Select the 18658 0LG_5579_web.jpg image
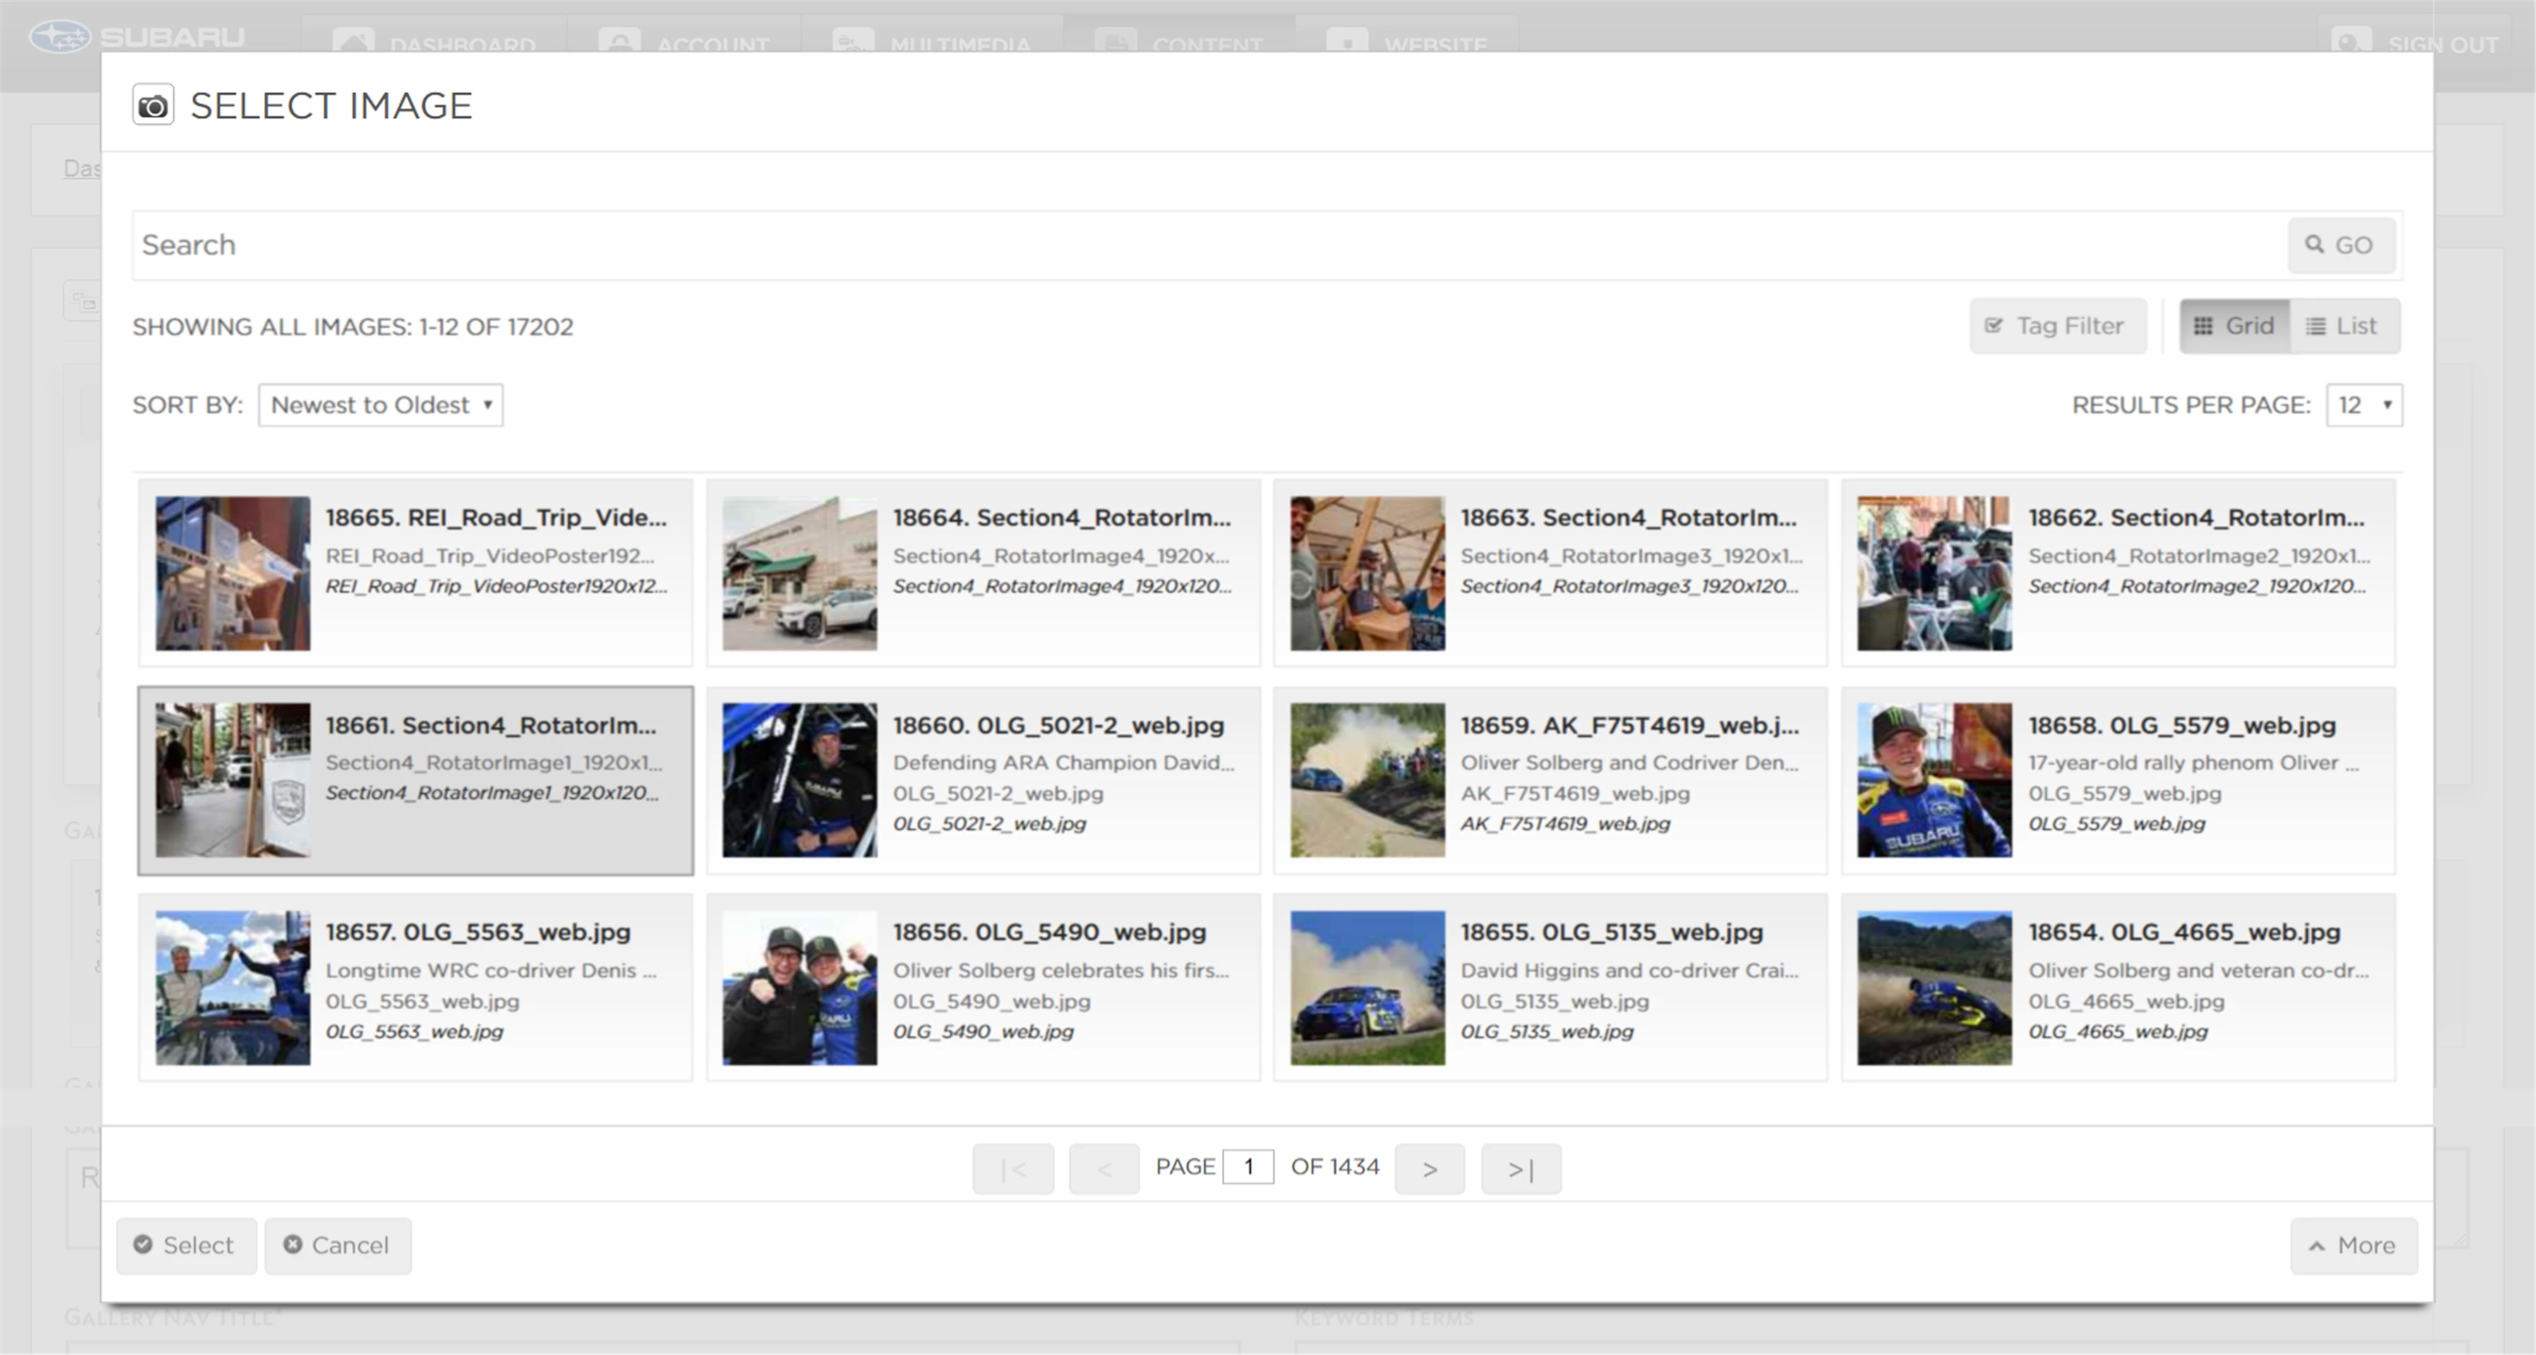This screenshot has width=2536, height=1355. [1933, 779]
